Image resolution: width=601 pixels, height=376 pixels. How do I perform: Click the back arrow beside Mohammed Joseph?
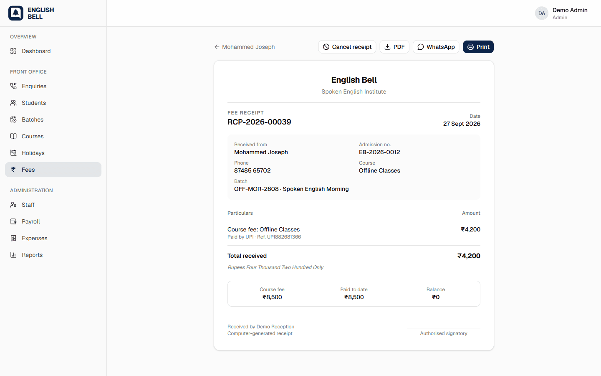pyautogui.click(x=217, y=47)
